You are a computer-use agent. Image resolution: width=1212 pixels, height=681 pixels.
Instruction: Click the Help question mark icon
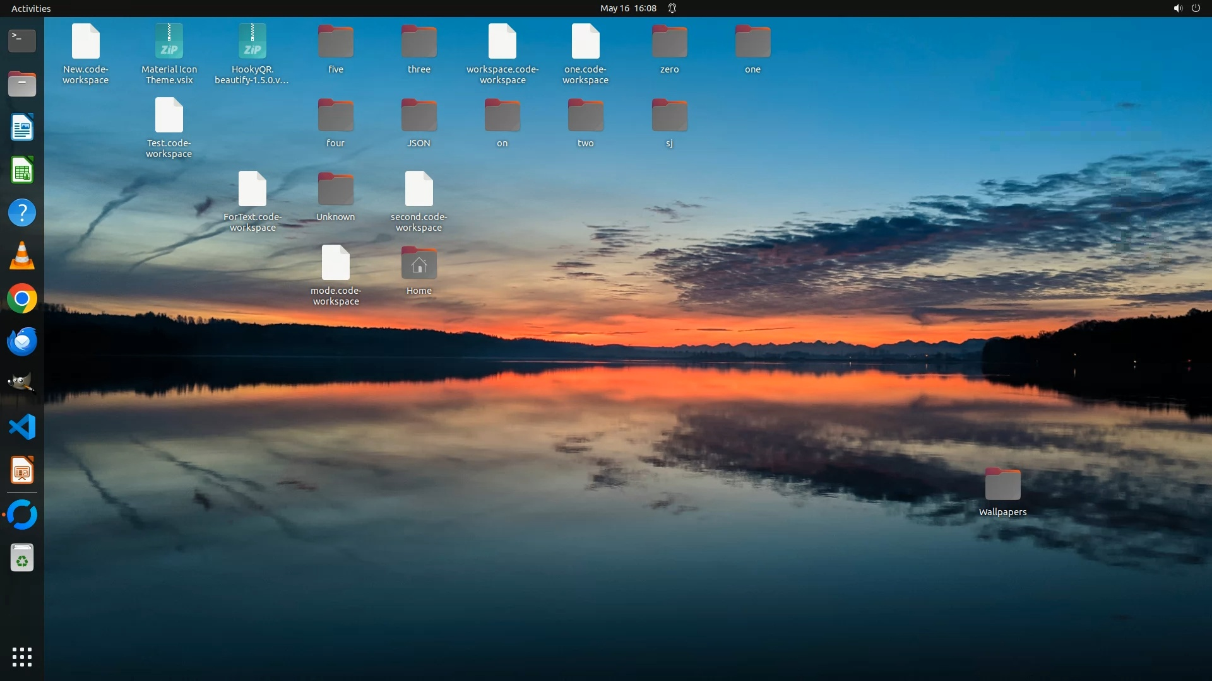22,213
